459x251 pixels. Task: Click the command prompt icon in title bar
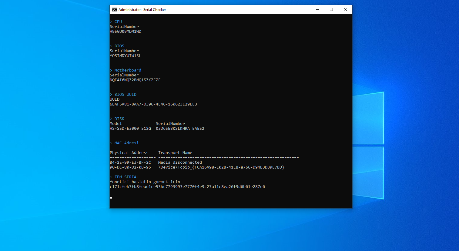click(x=114, y=10)
